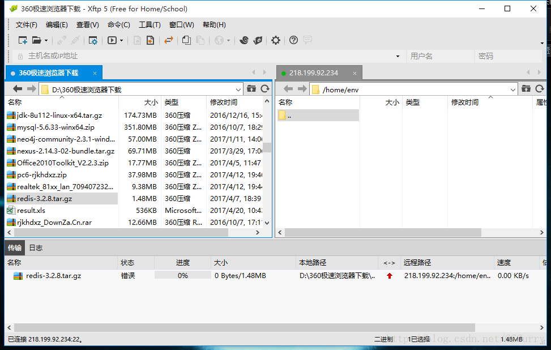The height and width of the screenshot is (350, 551).
Task: Go to parent folder in local pane
Action: [251, 89]
